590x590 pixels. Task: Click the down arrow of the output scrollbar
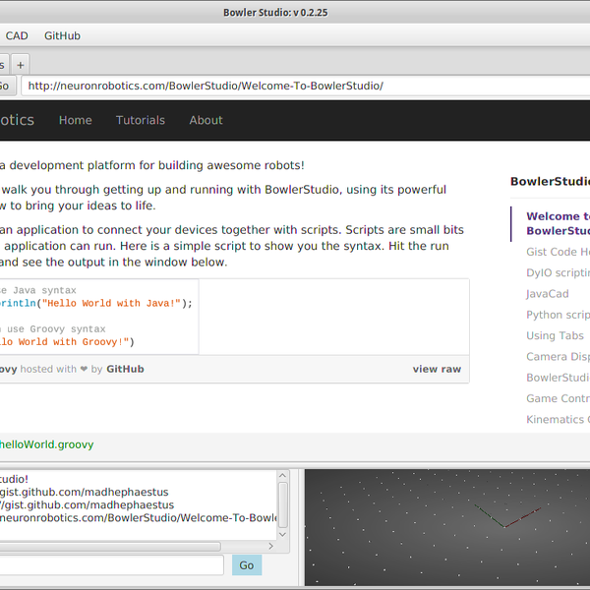point(284,532)
